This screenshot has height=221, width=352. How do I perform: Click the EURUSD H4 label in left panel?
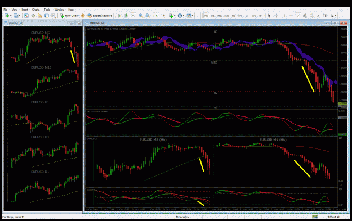40,137
